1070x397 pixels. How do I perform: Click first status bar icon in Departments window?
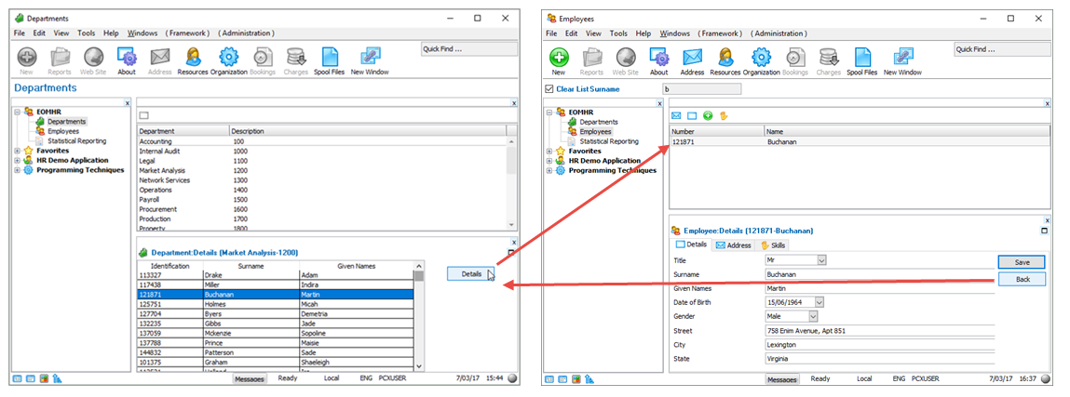pos(17,378)
